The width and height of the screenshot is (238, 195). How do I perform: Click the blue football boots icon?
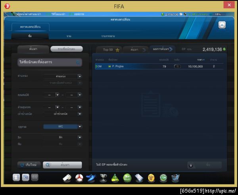click(91, 178)
